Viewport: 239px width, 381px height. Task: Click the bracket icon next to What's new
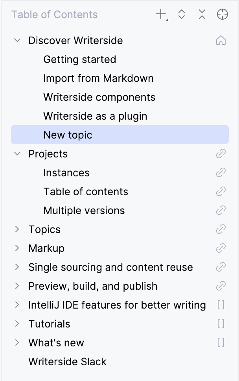(x=221, y=342)
